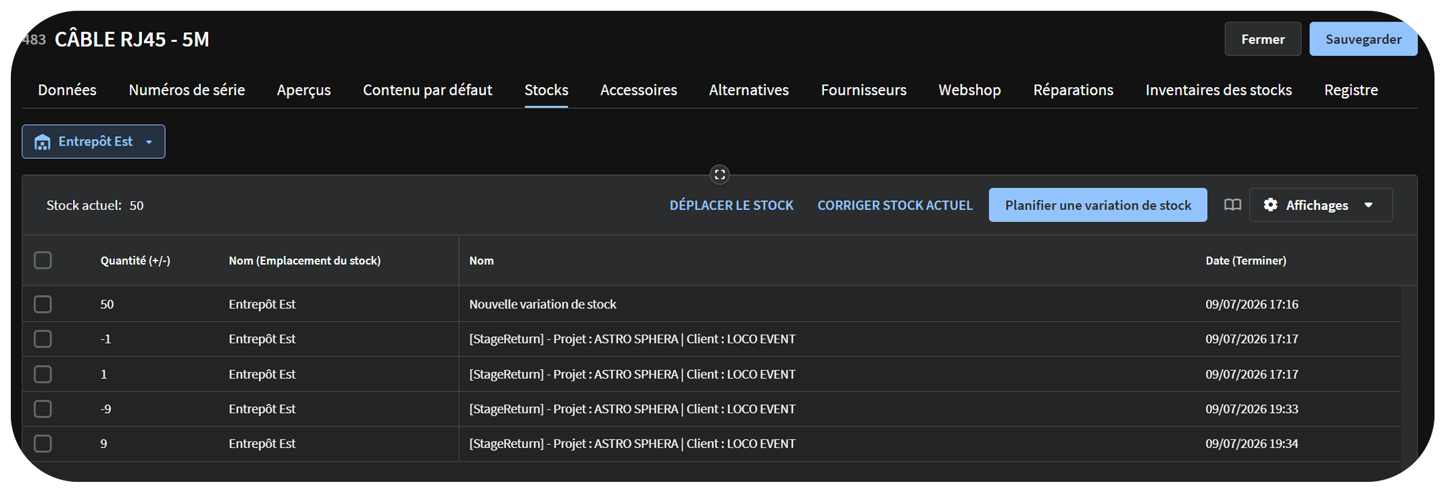This screenshot has width=1446, height=492.
Task: Tick the select-all checkbox in the table header
Action: tap(43, 261)
